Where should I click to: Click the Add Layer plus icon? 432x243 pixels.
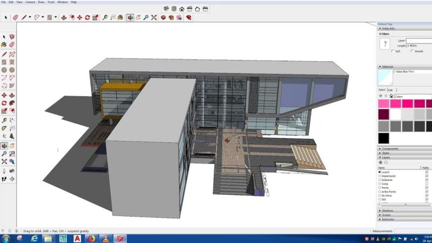click(x=381, y=163)
